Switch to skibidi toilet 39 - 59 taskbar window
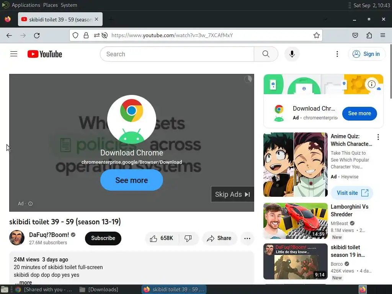392x294 pixels. [x=174, y=289]
